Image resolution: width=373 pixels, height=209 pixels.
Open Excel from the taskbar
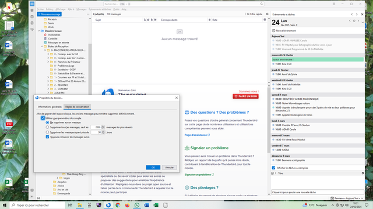(156, 205)
